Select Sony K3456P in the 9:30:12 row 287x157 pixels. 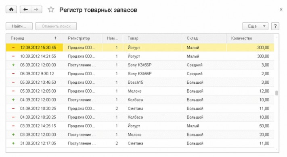click(140, 74)
